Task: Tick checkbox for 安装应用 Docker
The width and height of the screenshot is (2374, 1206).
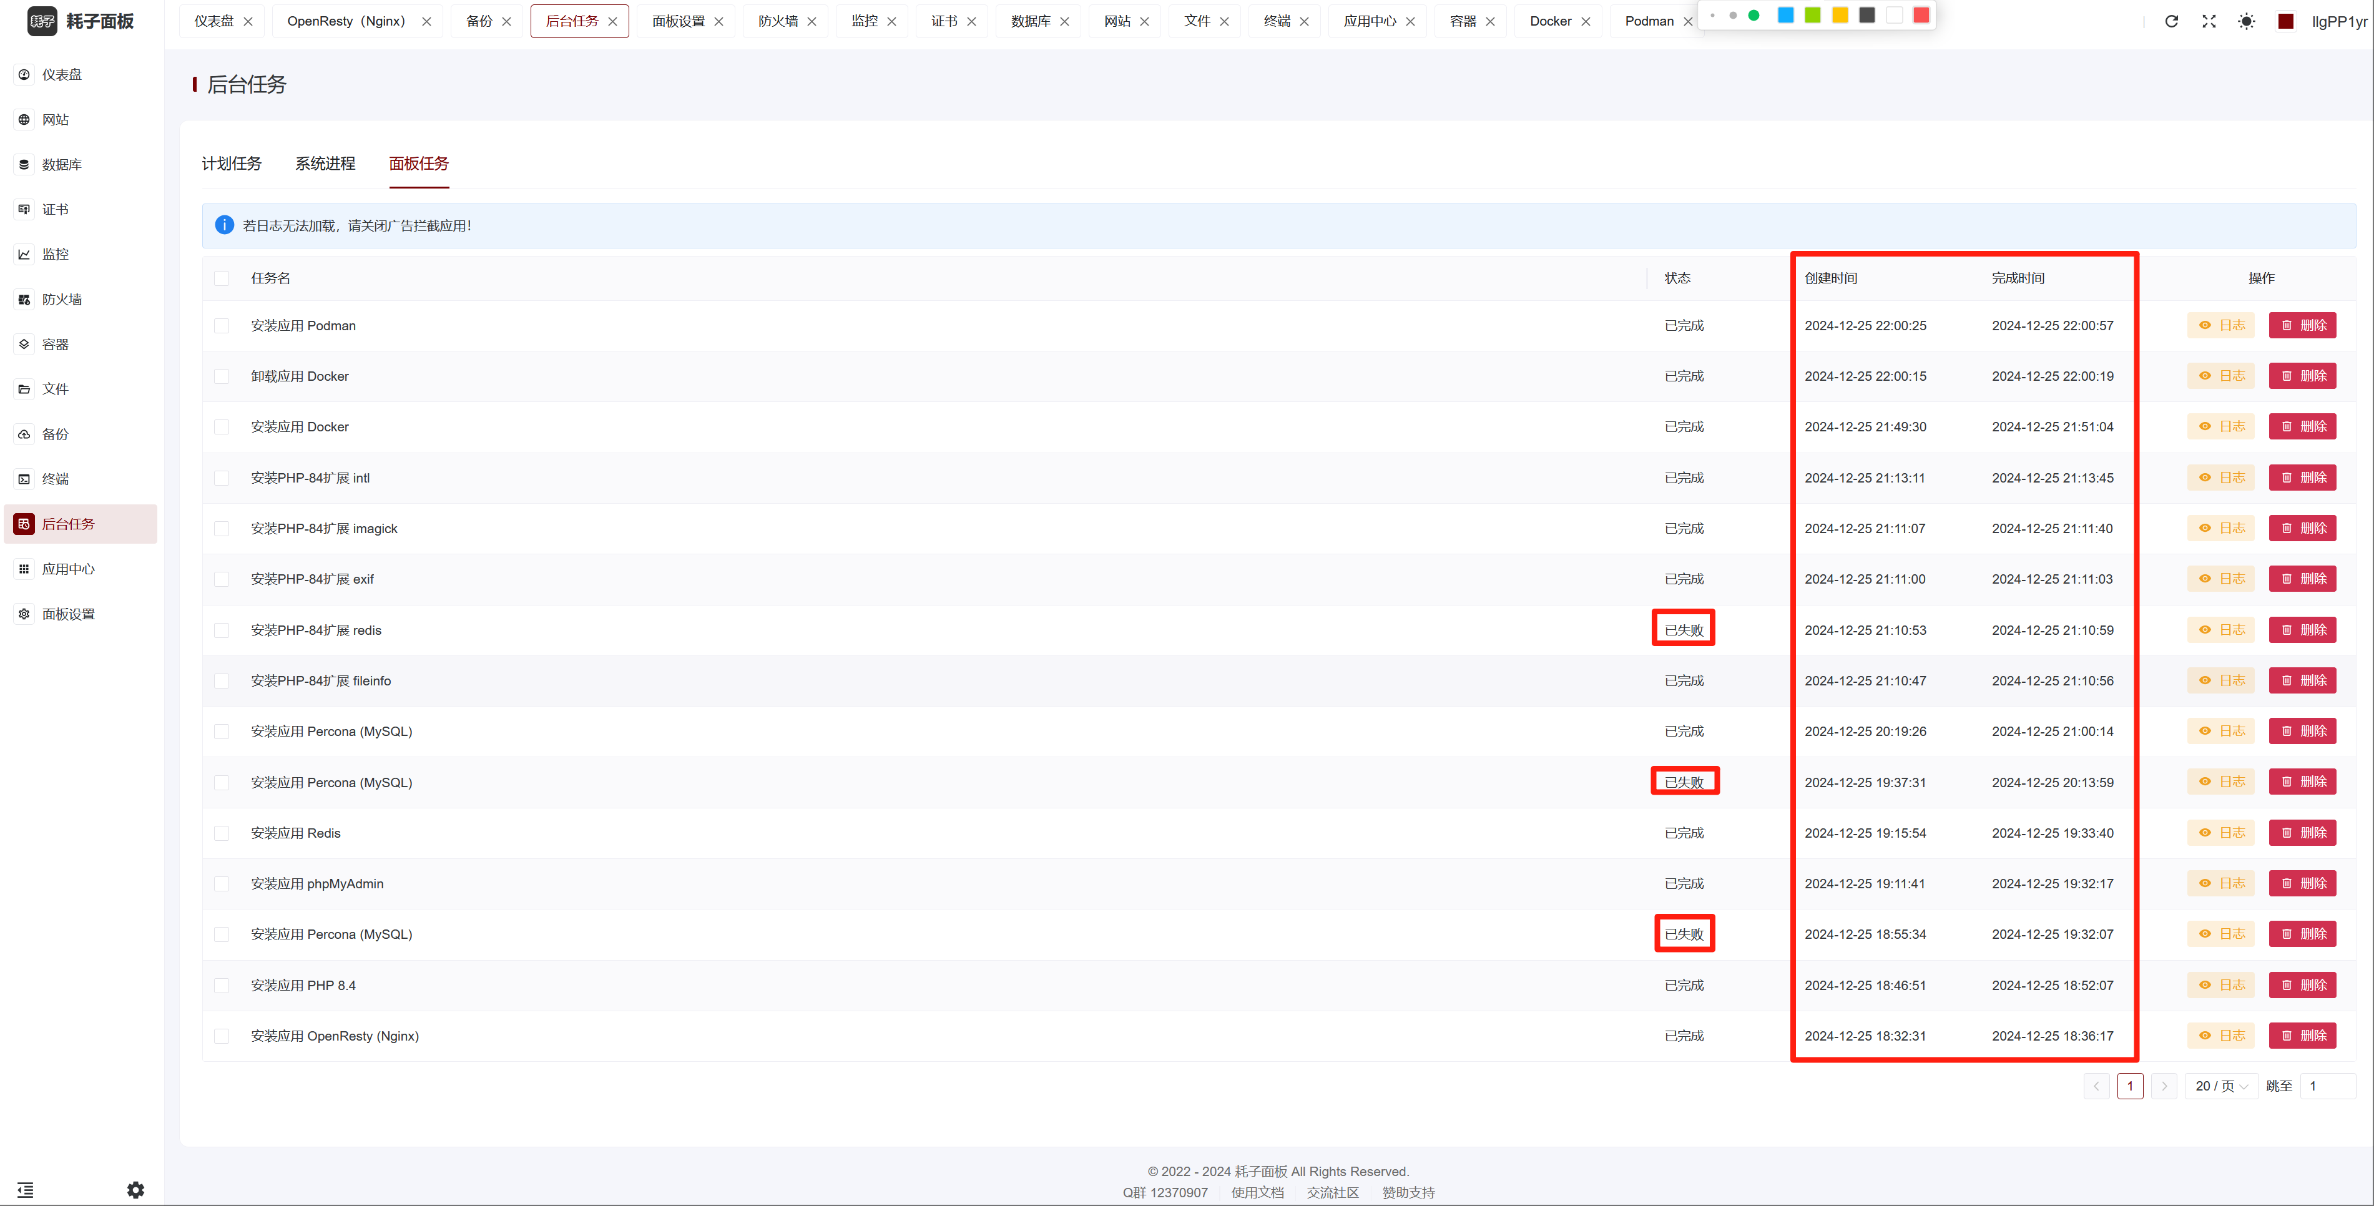Action: click(222, 428)
